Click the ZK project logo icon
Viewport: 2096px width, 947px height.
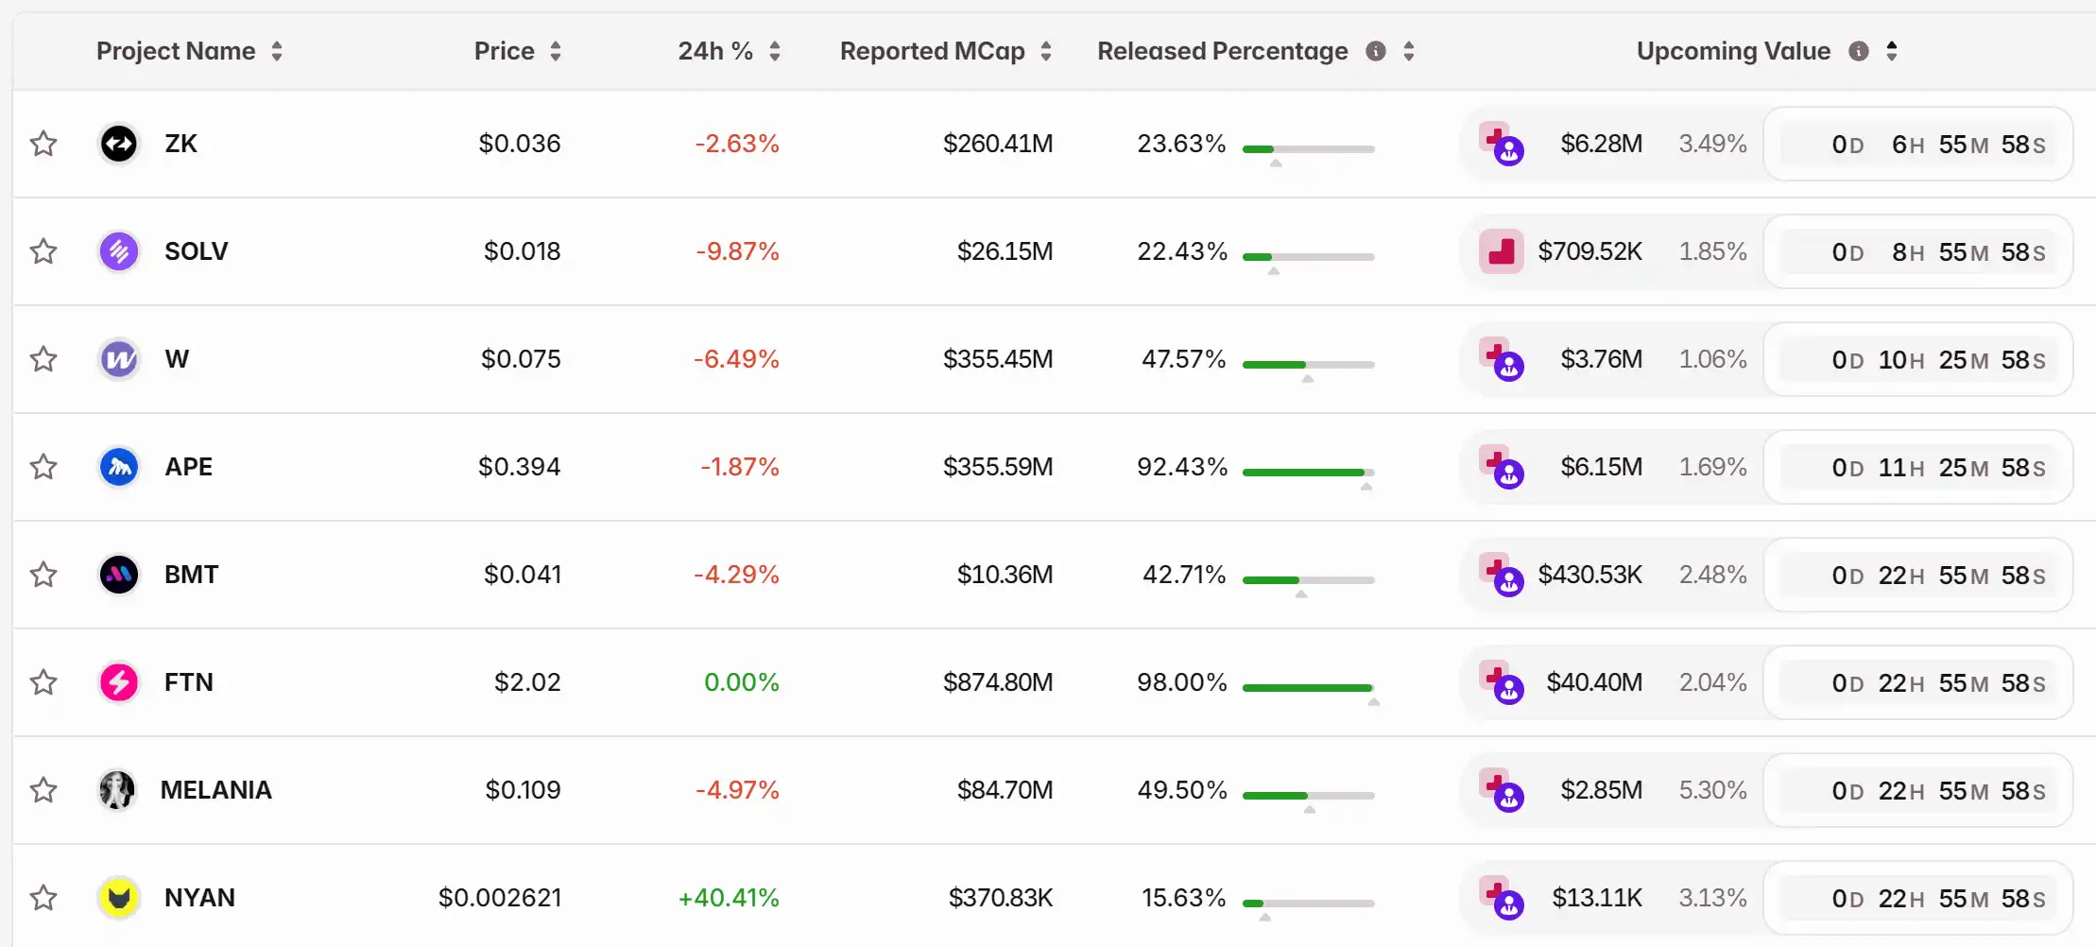119,144
